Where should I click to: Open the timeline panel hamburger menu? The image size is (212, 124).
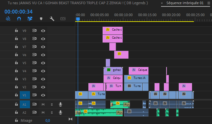point(209,3)
